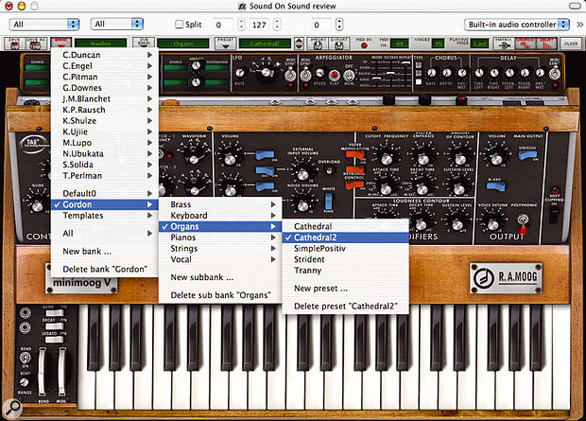Expand the Pianos subbank submenu

click(220, 237)
